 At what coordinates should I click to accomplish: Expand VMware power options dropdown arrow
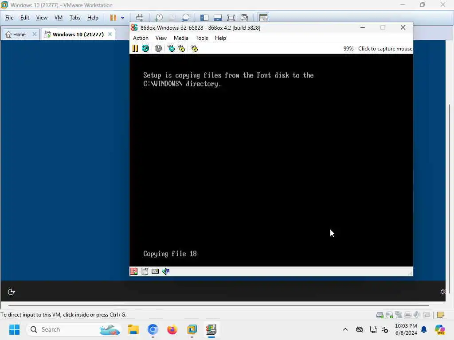(122, 18)
